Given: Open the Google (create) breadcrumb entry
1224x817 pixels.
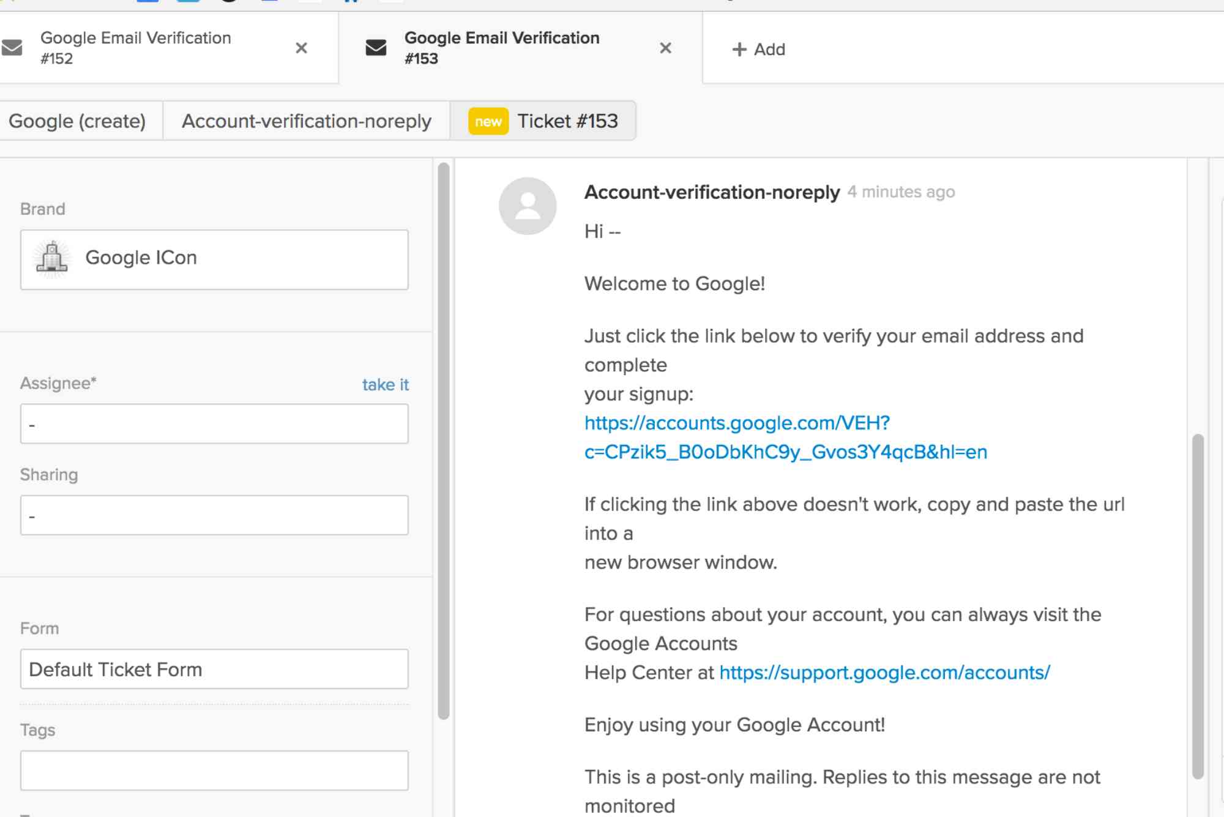Looking at the screenshot, I should click(x=77, y=121).
